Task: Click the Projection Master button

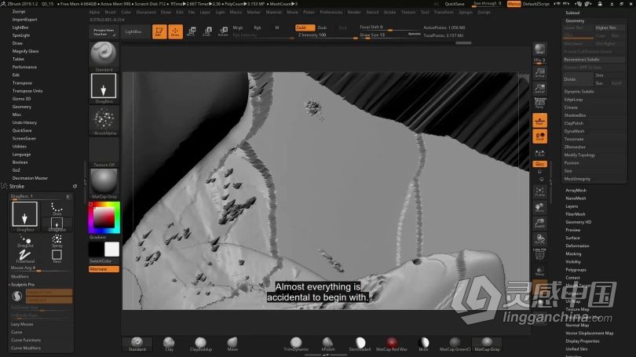Action: 104,31
